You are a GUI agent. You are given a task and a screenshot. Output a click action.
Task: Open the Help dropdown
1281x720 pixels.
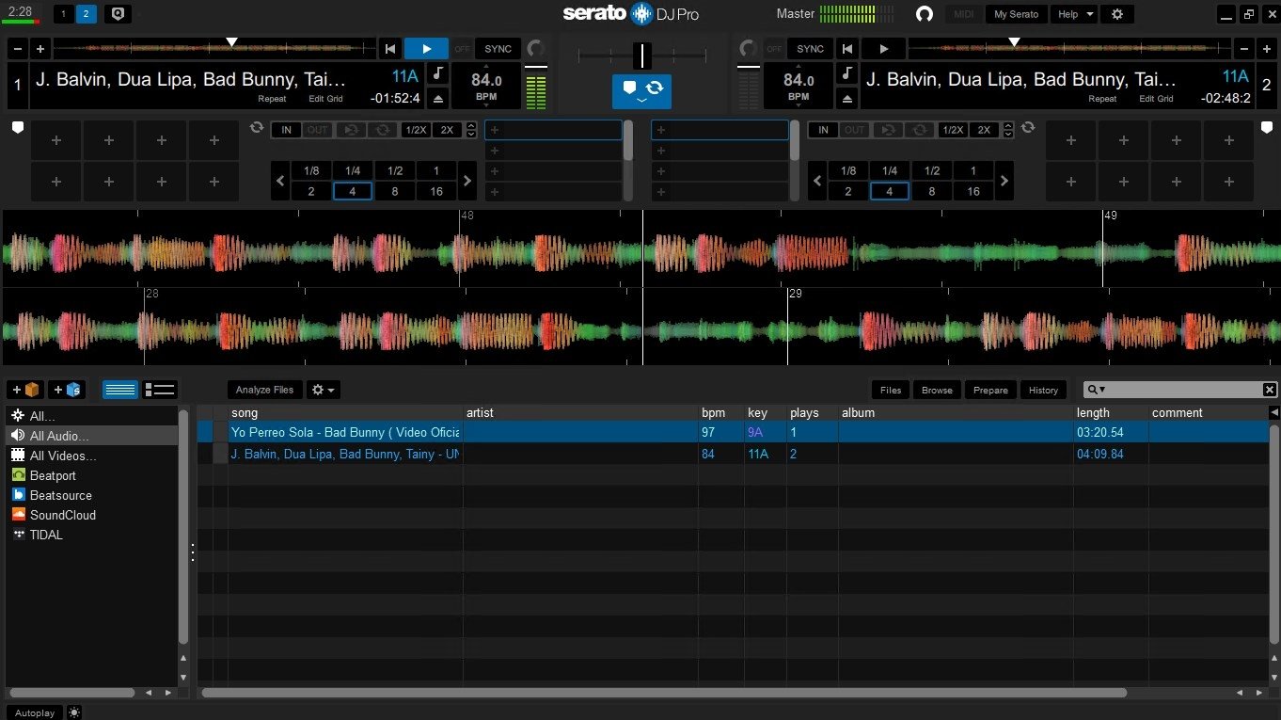coord(1075,14)
